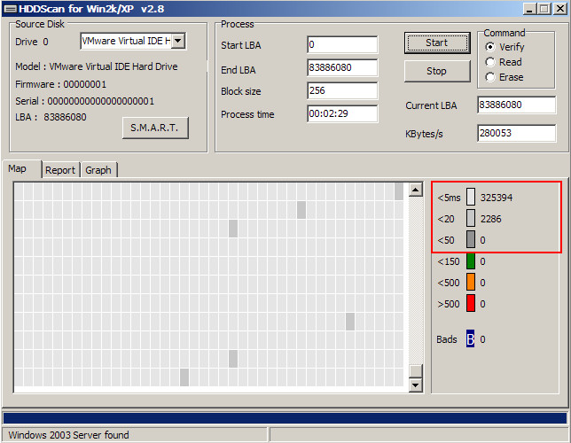
Task: Click the End LBA input field
Action: 341,68
